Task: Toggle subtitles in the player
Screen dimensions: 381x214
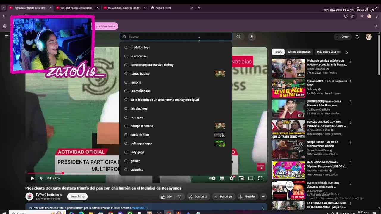Action: [222, 178]
